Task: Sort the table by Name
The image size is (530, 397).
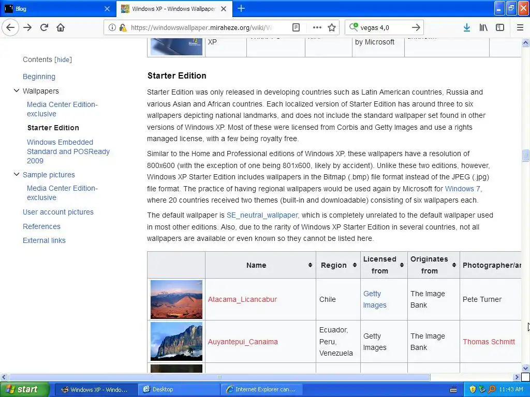Action: pos(310,265)
